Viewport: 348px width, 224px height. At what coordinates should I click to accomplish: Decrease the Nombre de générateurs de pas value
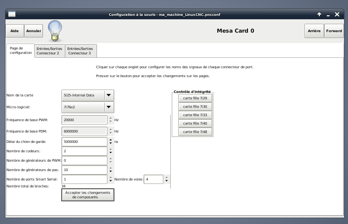coord(110,172)
